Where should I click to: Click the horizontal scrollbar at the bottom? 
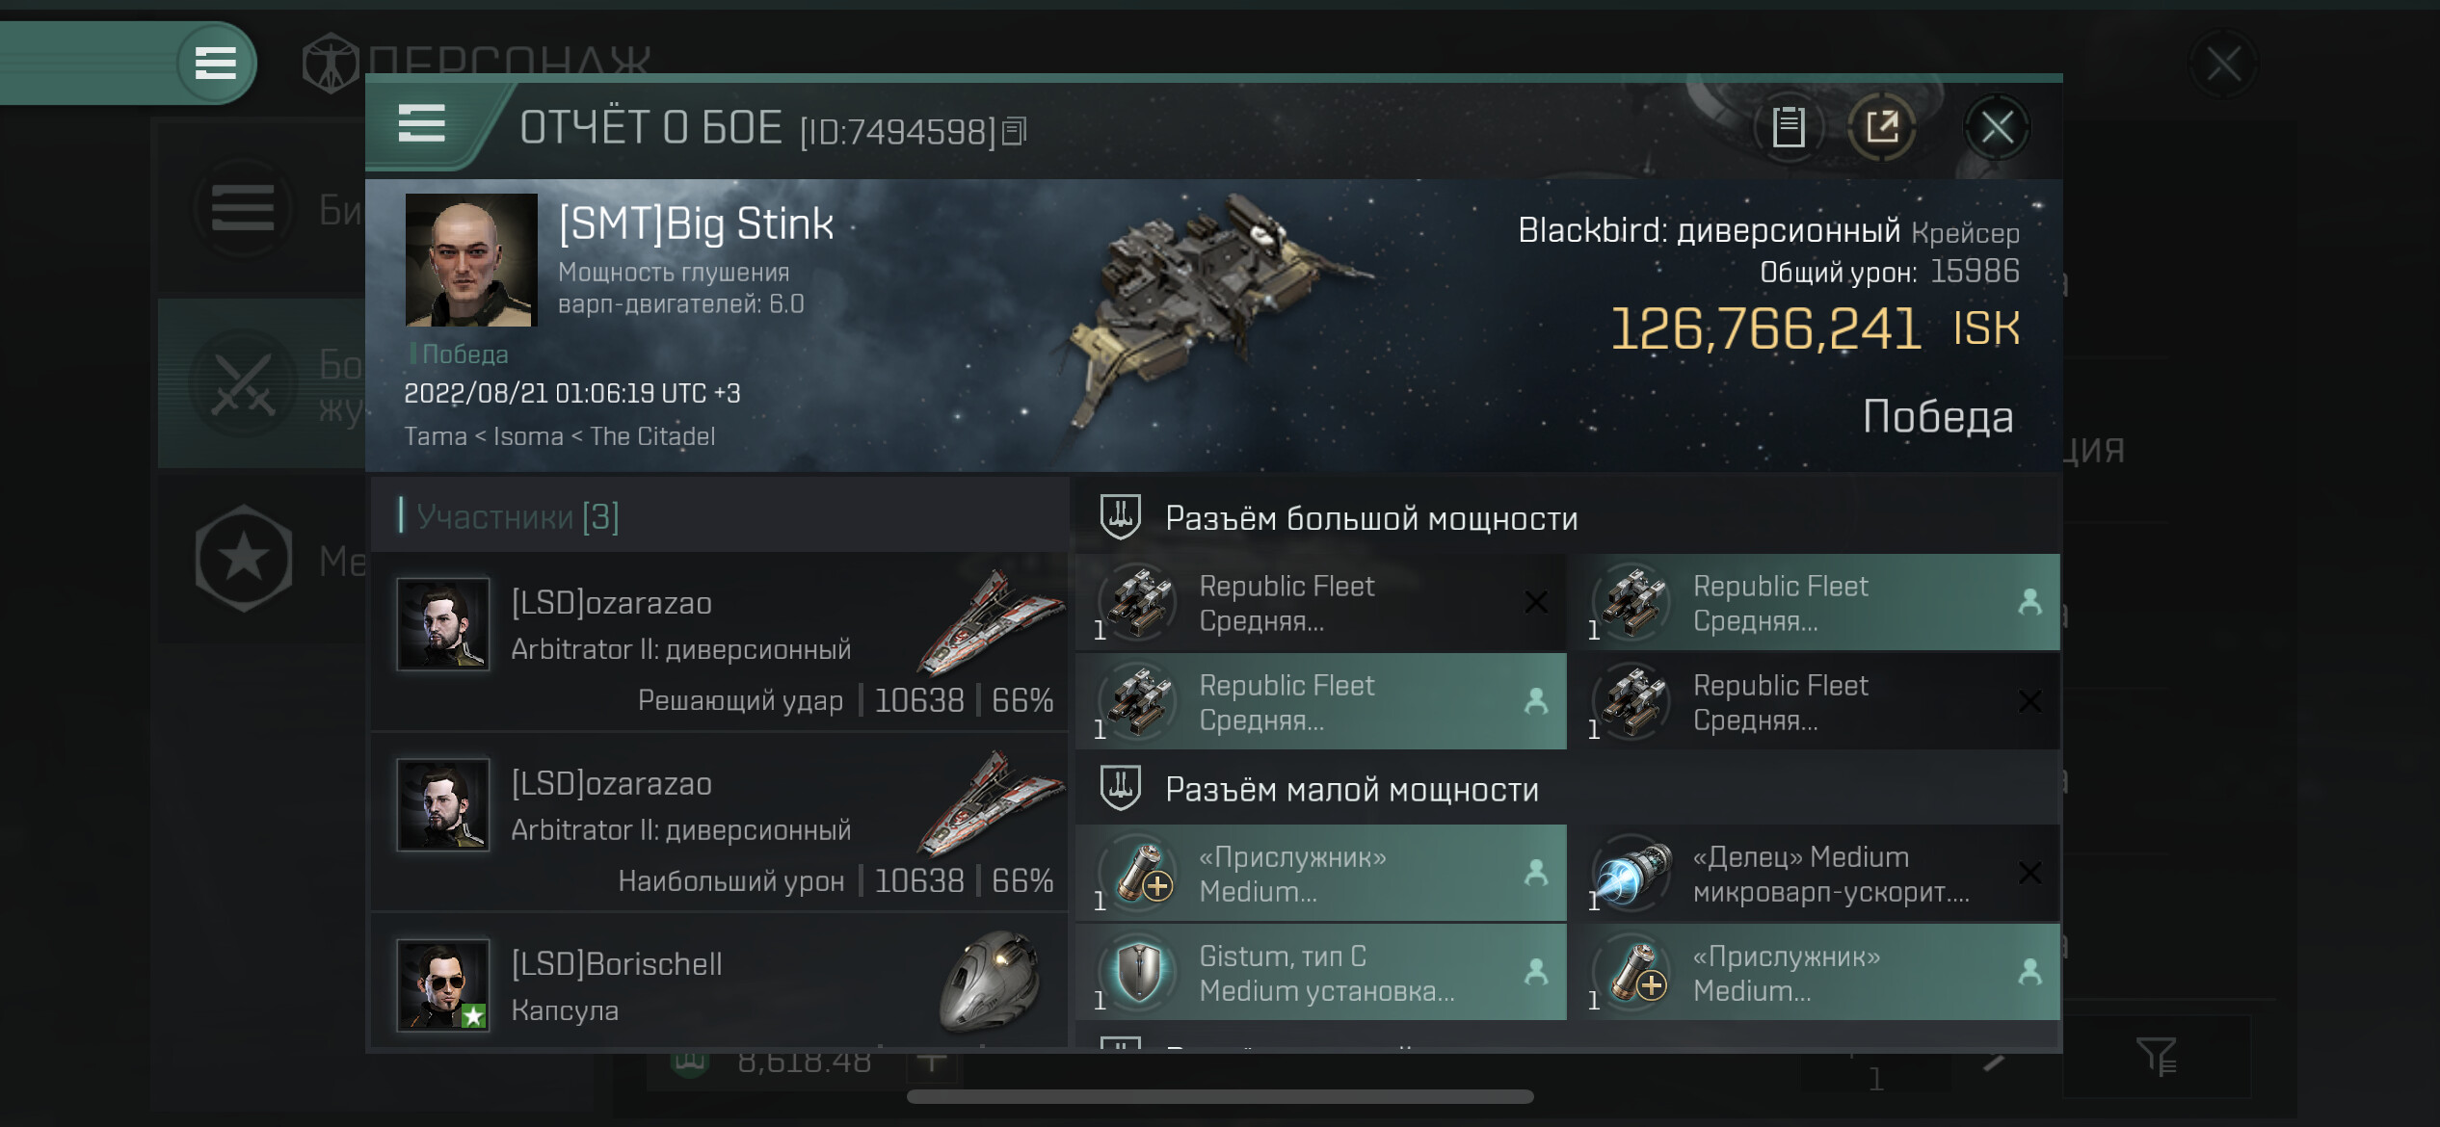[1220, 1097]
